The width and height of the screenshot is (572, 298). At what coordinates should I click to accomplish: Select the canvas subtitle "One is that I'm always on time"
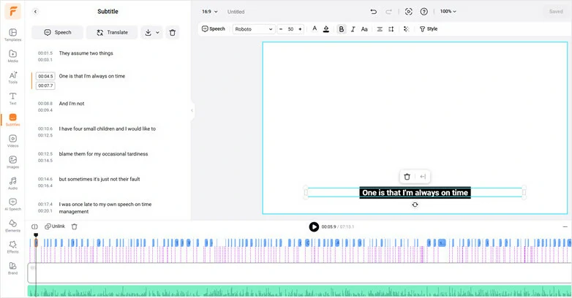[415, 193]
